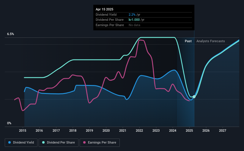The width and height of the screenshot is (244, 151).
Task: Click the highlighted data point marker at Apr 2025
Action: 194,97
